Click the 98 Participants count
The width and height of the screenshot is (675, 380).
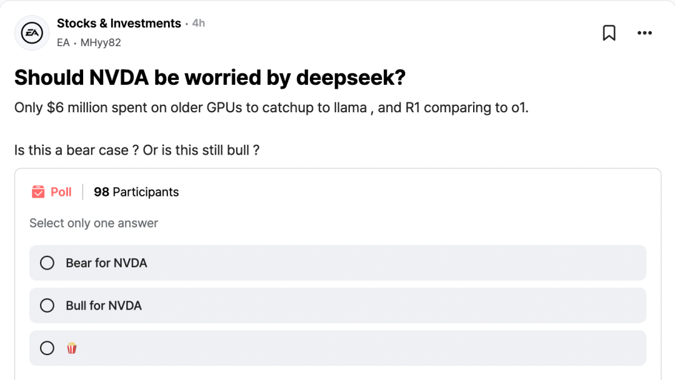136,192
